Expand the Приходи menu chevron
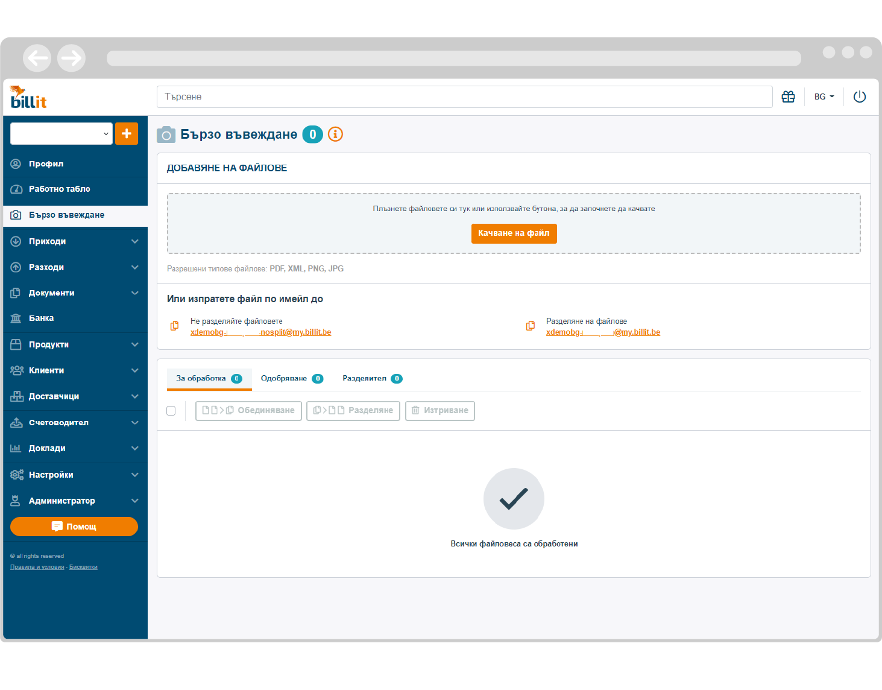Viewport: 882px width, 690px height. (135, 241)
